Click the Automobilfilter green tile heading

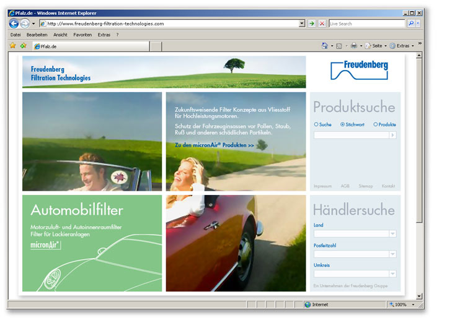pyautogui.click(x=77, y=210)
